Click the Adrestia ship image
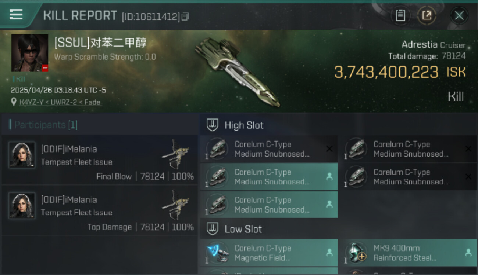The width and height of the screenshot is (478, 275). (x=237, y=71)
